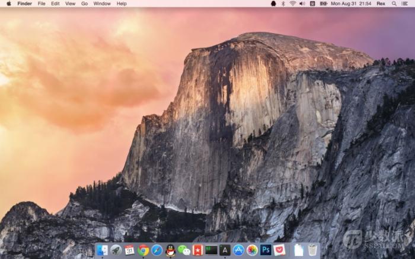Open the Window menu

(102, 4)
